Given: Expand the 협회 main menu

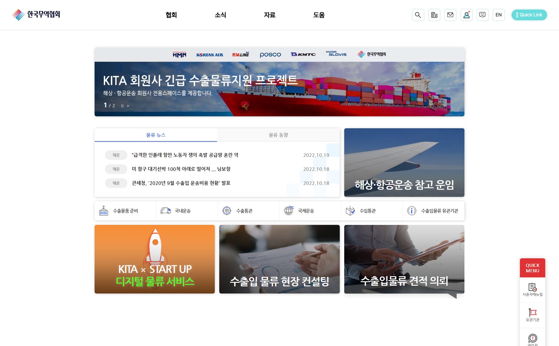Looking at the screenshot, I should (x=171, y=15).
